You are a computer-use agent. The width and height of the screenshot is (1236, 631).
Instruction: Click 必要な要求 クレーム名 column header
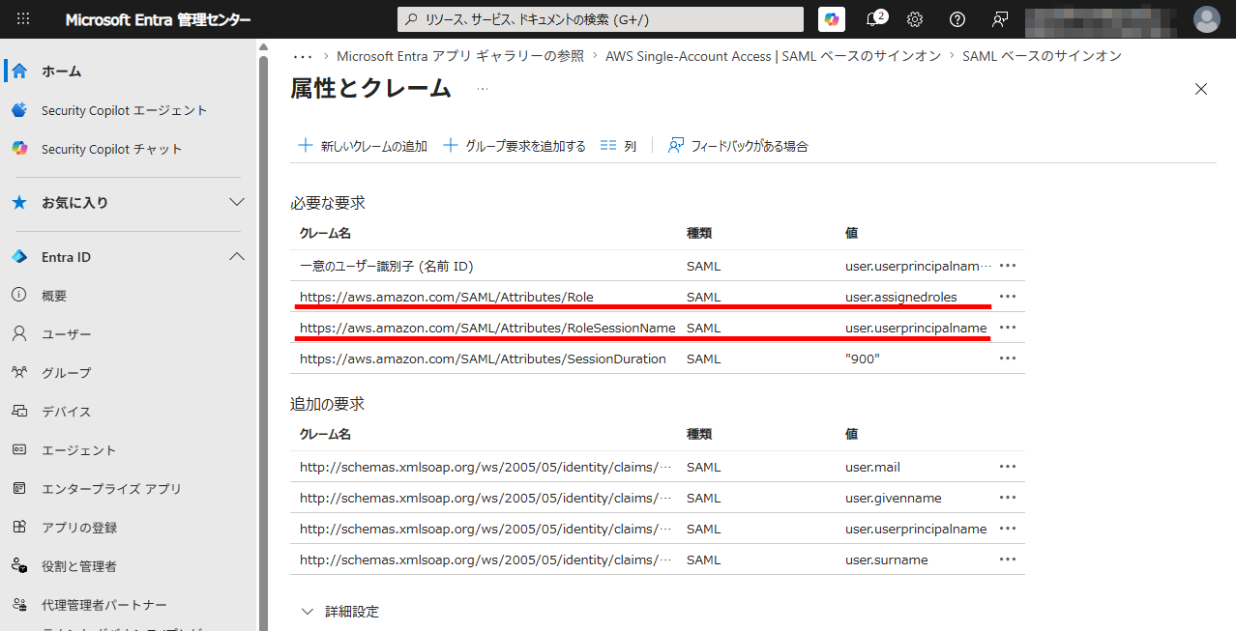coord(325,233)
